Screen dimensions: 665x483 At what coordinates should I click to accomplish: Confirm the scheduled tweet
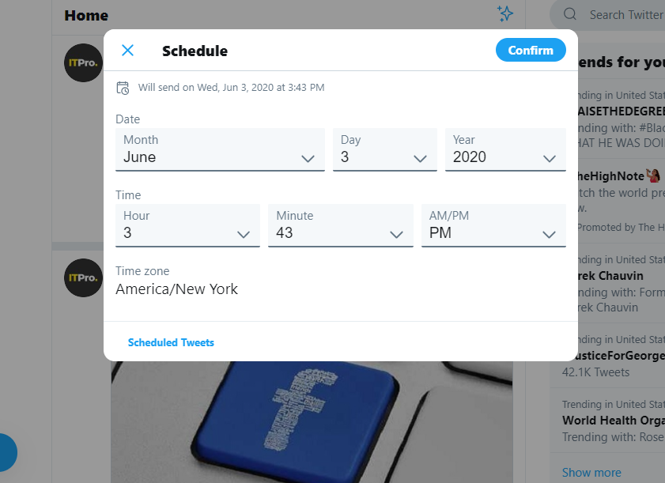coord(531,50)
